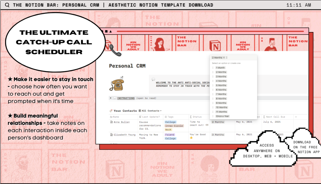Select the Once a Year option

click(x=222, y=116)
